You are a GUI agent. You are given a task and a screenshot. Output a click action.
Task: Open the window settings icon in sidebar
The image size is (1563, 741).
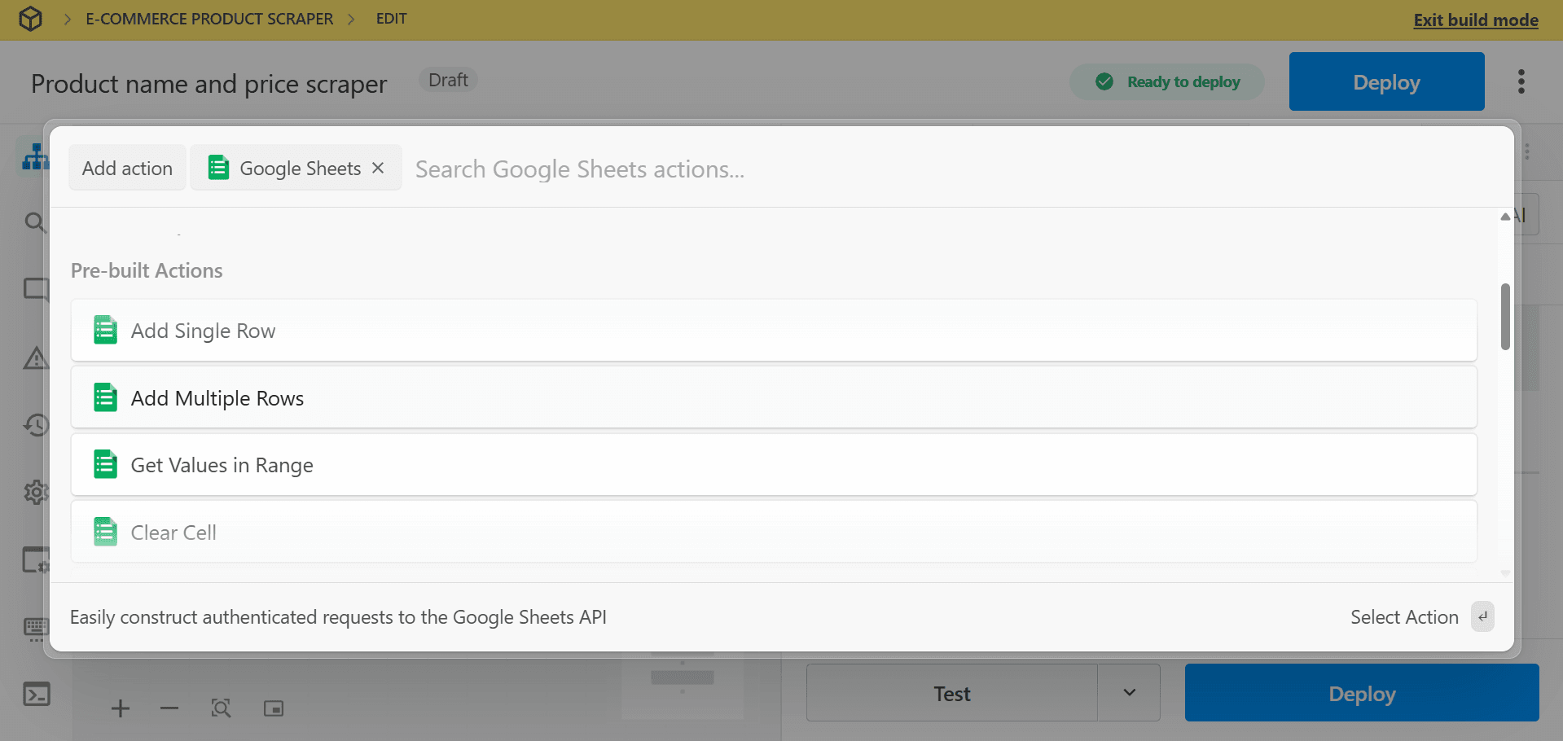[36, 560]
